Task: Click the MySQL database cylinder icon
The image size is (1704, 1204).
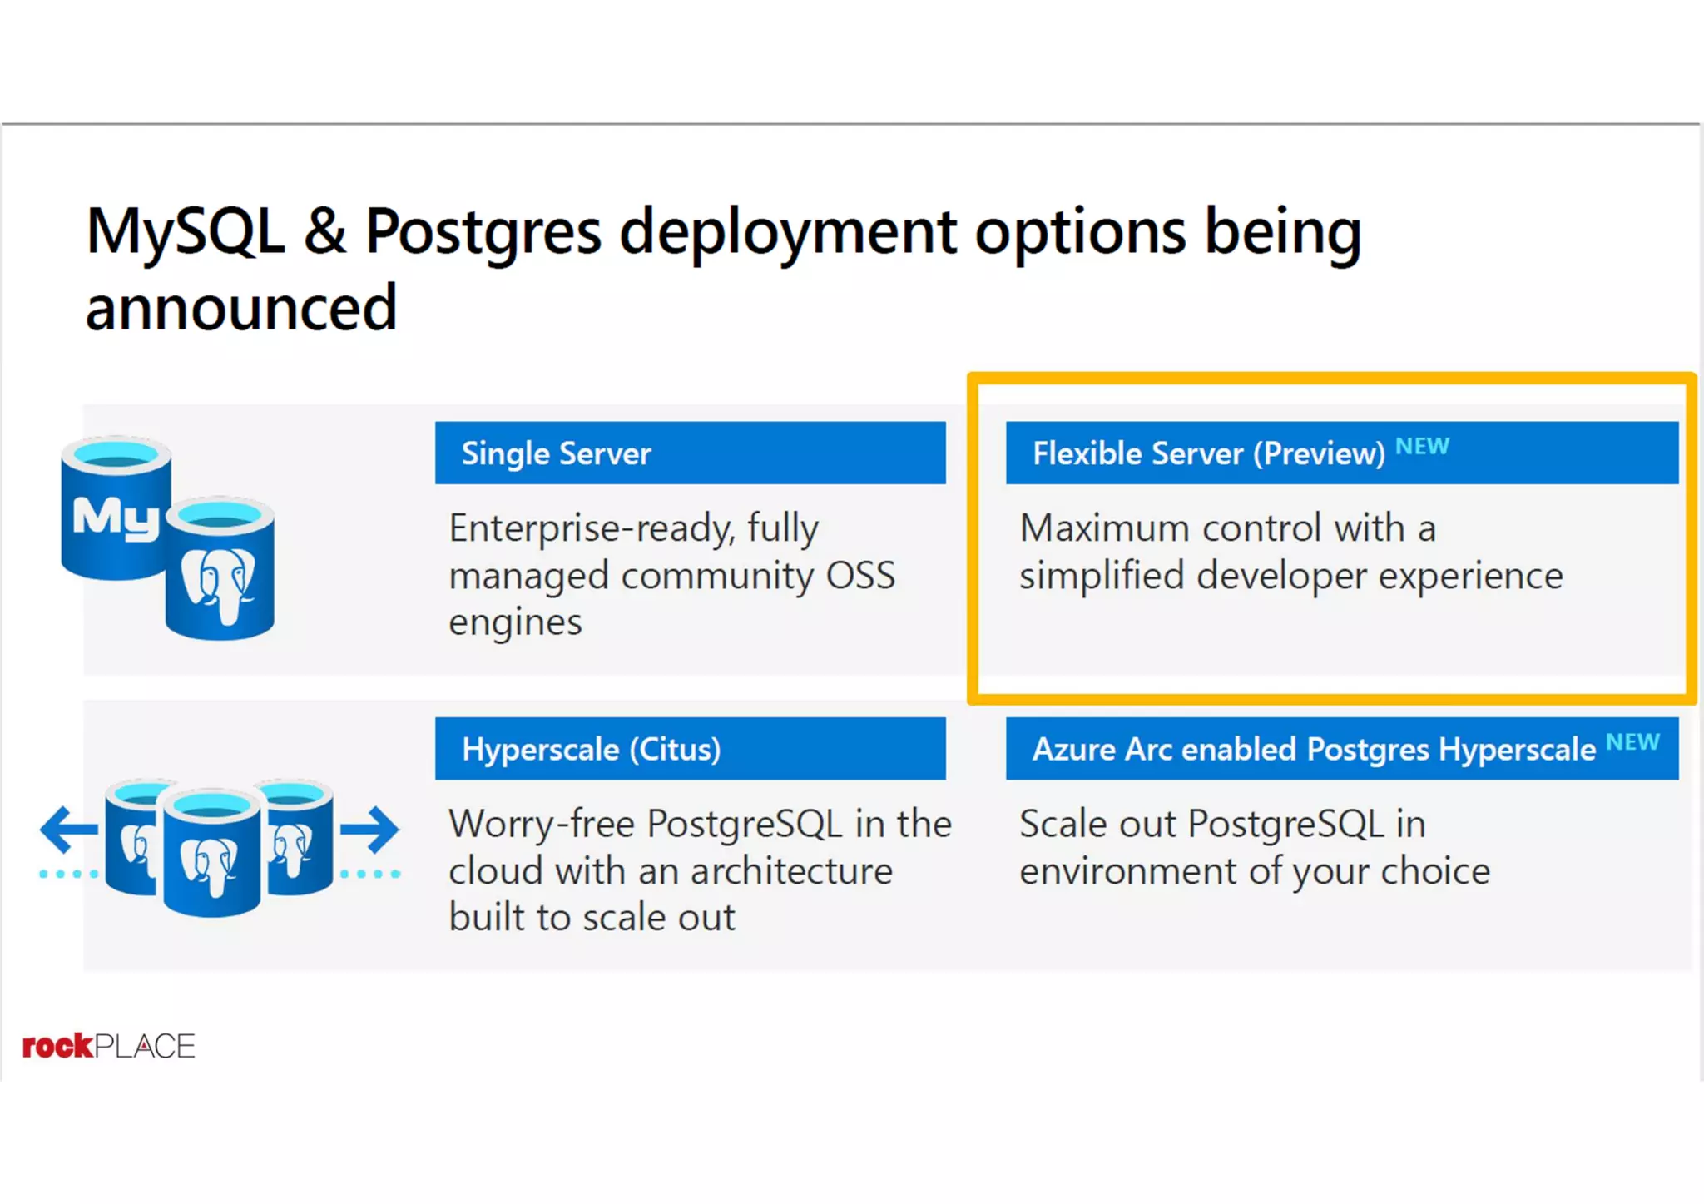Action: 115,507
